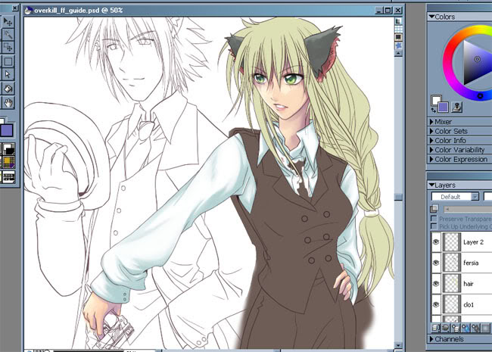The width and height of the screenshot is (492, 352).
Task: Expand the Color Sets panel
Action: [453, 130]
